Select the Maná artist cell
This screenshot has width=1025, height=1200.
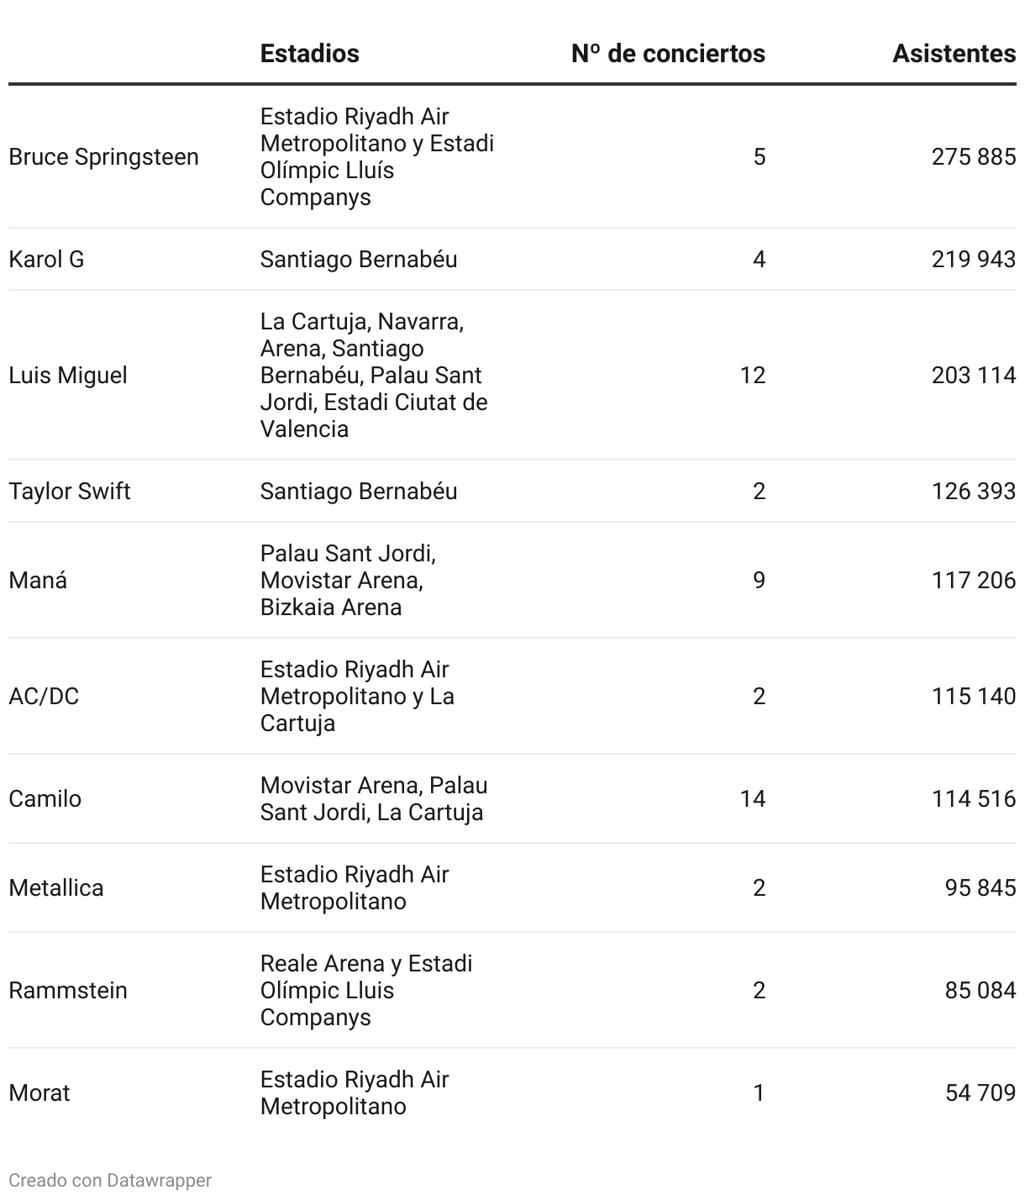[38, 581]
